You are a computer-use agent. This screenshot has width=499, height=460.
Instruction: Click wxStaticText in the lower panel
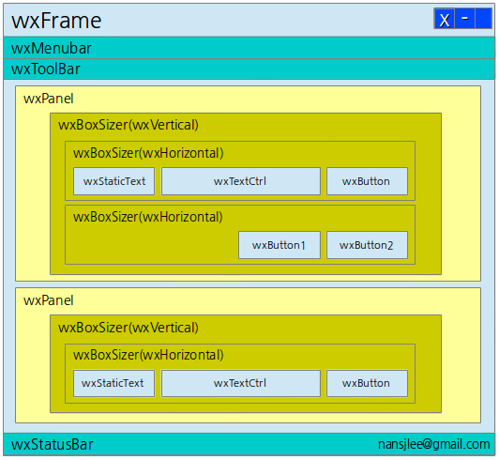pos(113,383)
